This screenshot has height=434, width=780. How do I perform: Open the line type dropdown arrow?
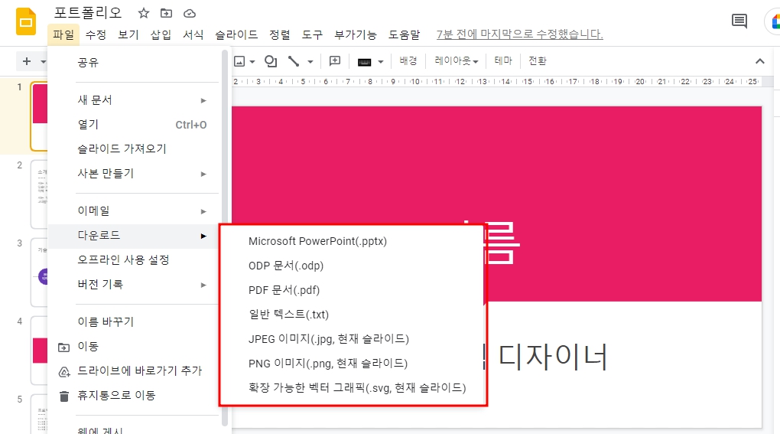tap(310, 62)
